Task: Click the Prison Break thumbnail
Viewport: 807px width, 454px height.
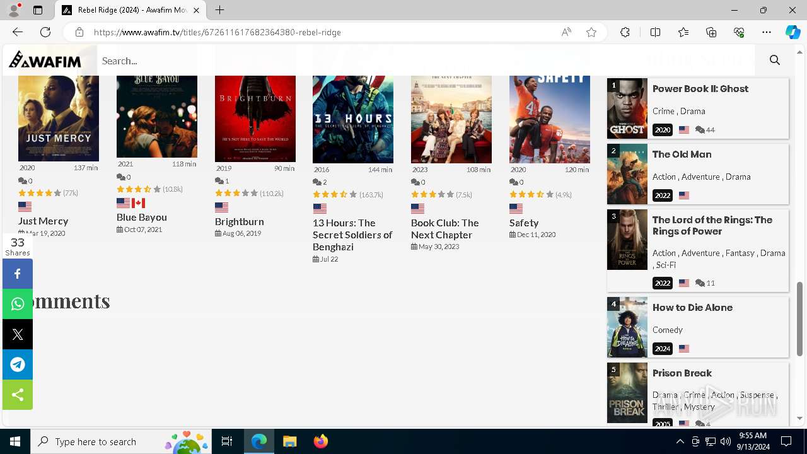Action: coord(627,393)
